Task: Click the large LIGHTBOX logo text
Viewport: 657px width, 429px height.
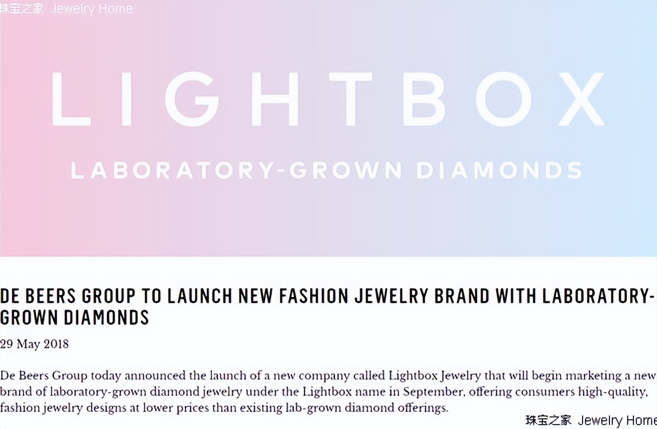Action: 328,99
